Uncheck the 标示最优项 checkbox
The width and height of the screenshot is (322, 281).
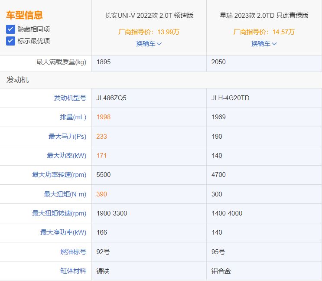click(10, 41)
